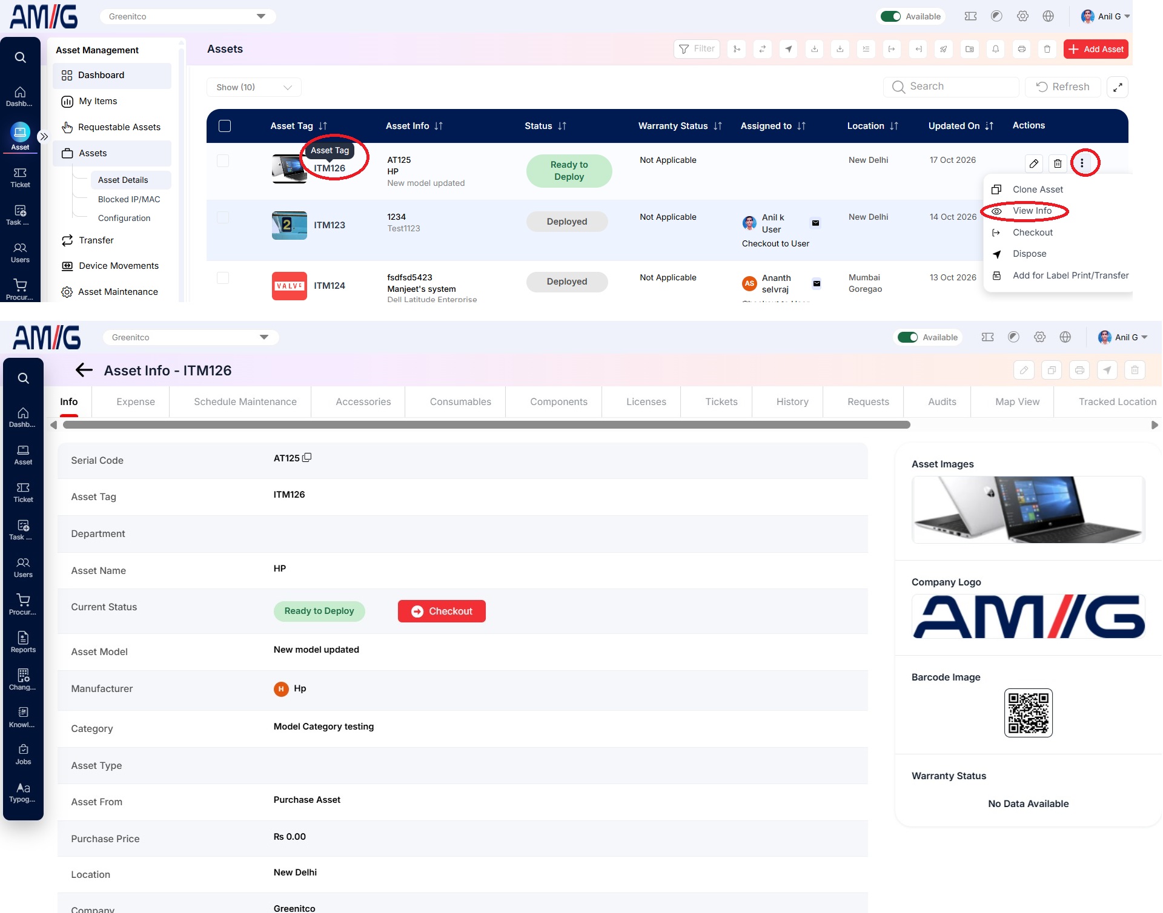Switch to the History tab
Screen dimensions: 1163x913
coord(792,402)
